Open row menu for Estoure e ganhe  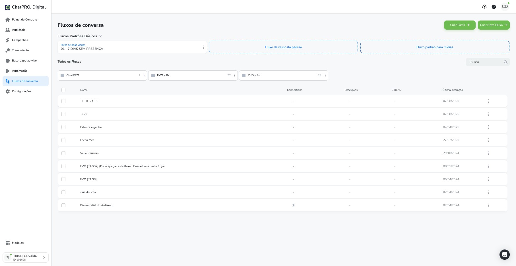[488, 127]
